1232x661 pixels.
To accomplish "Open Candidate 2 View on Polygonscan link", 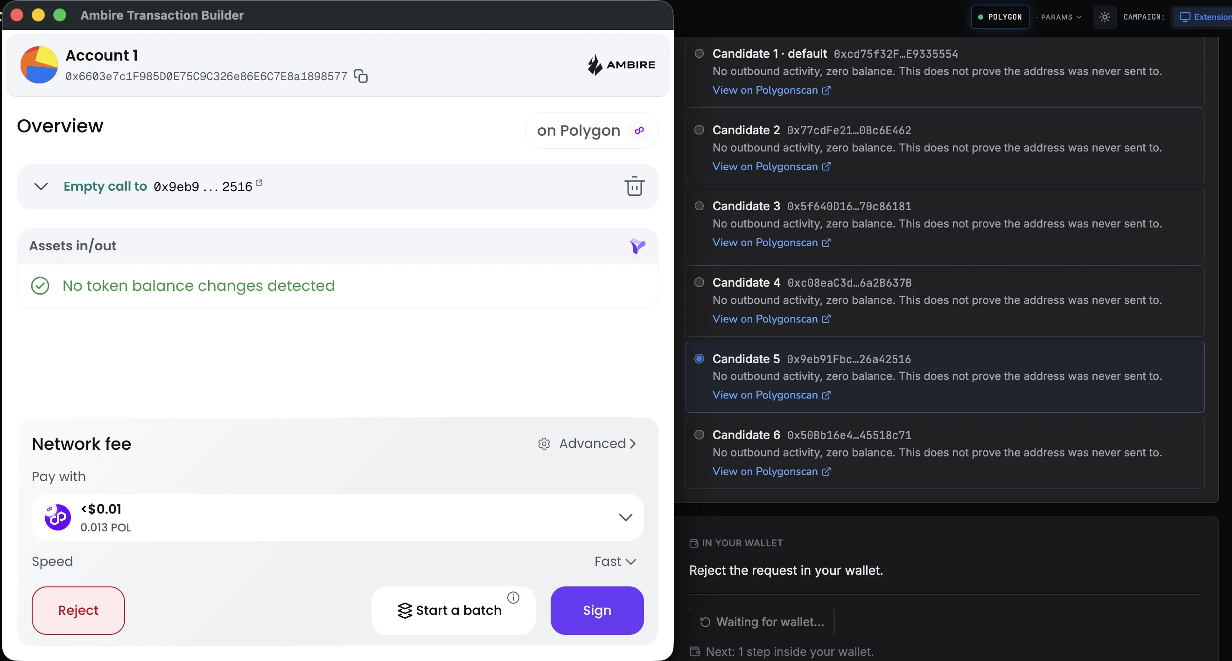I will [771, 167].
